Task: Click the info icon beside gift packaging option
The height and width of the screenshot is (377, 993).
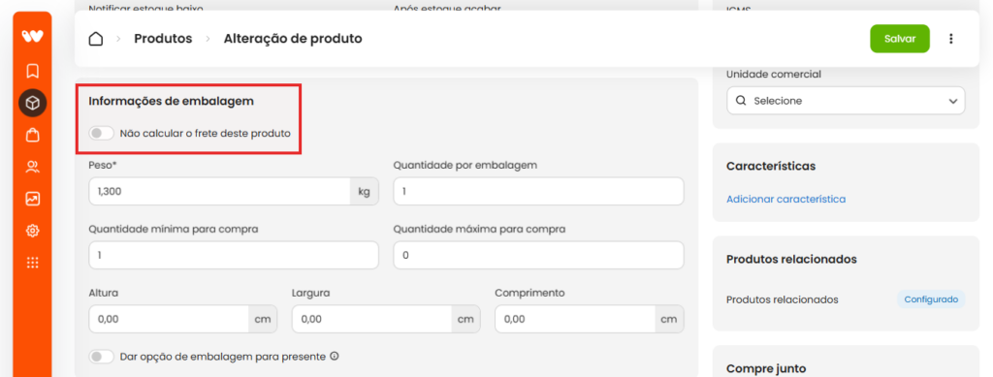Action: (x=335, y=356)
